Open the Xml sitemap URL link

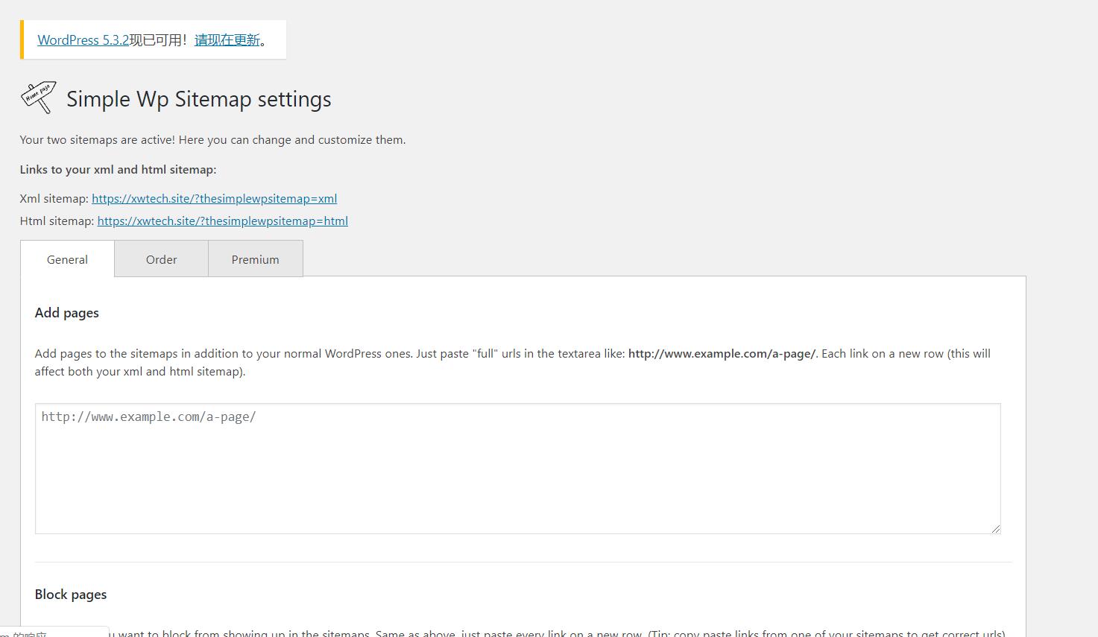coord(215,199)
